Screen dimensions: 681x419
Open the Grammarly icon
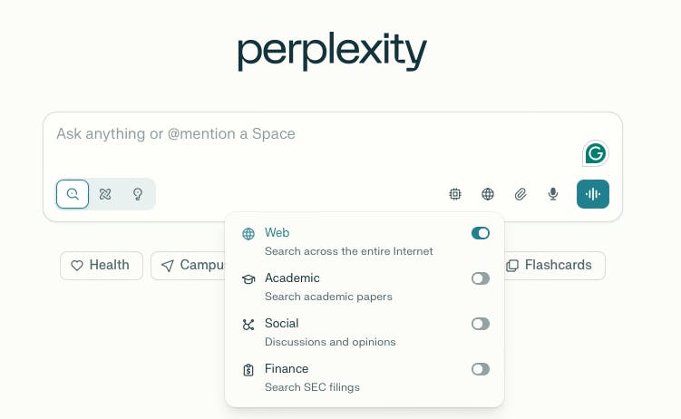coord(595,154)
